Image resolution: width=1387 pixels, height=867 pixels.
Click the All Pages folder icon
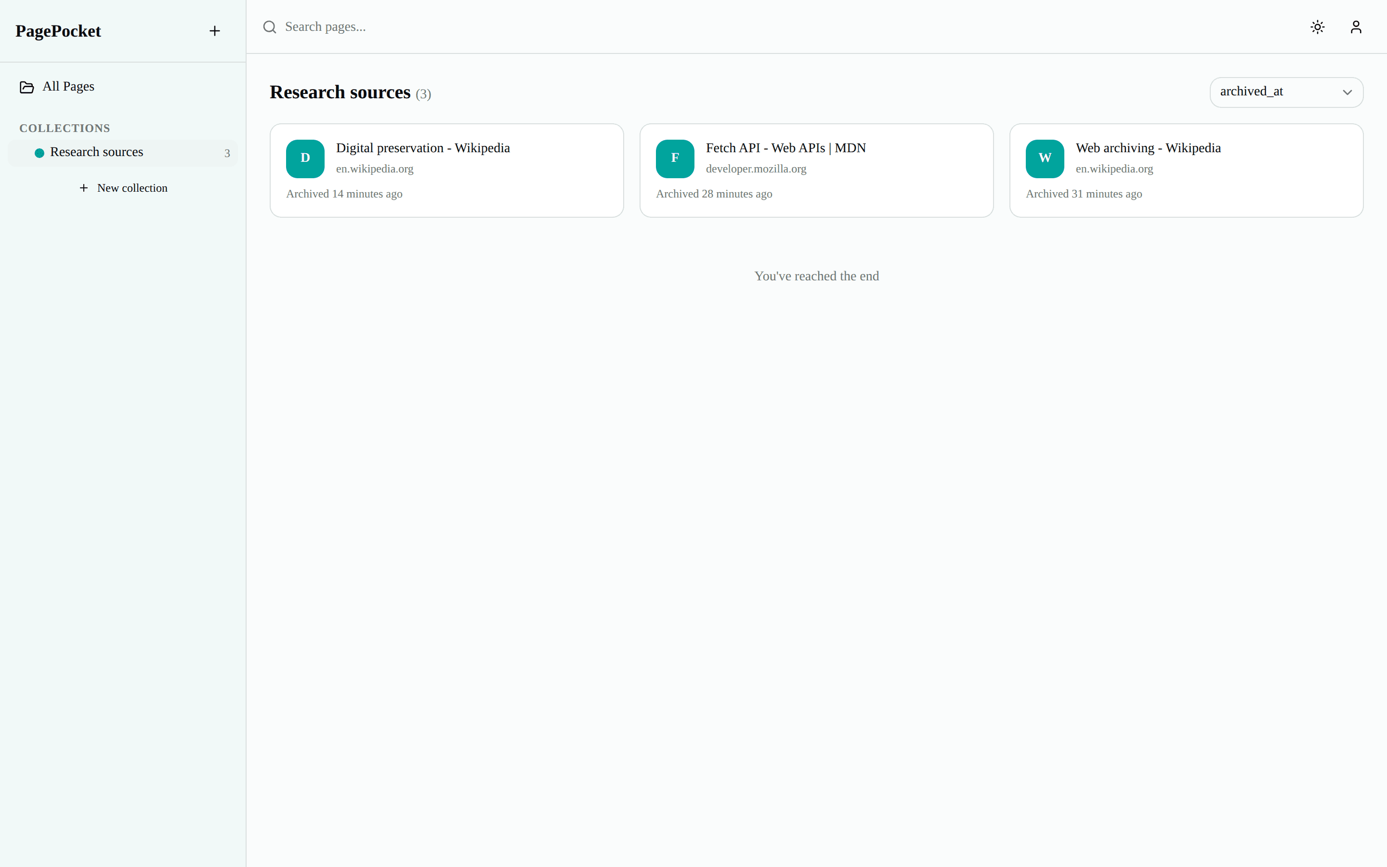(27, 87)
